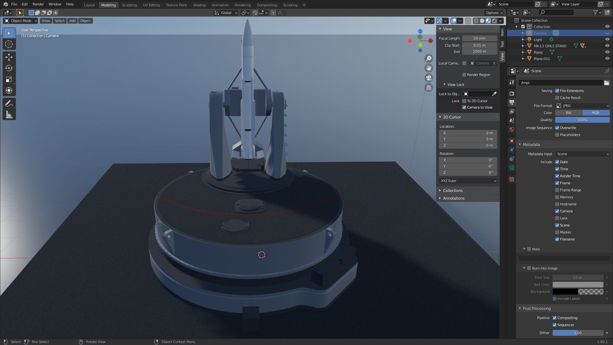Select the Move tool in the toolbar
The image size is (613, 345).
[x=9, y=57]
